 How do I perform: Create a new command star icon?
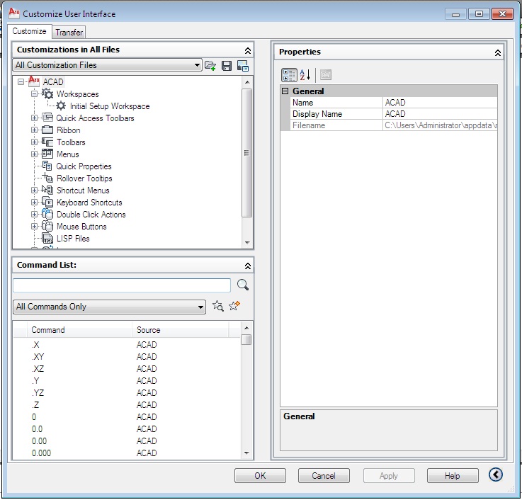tap(234, 305)
